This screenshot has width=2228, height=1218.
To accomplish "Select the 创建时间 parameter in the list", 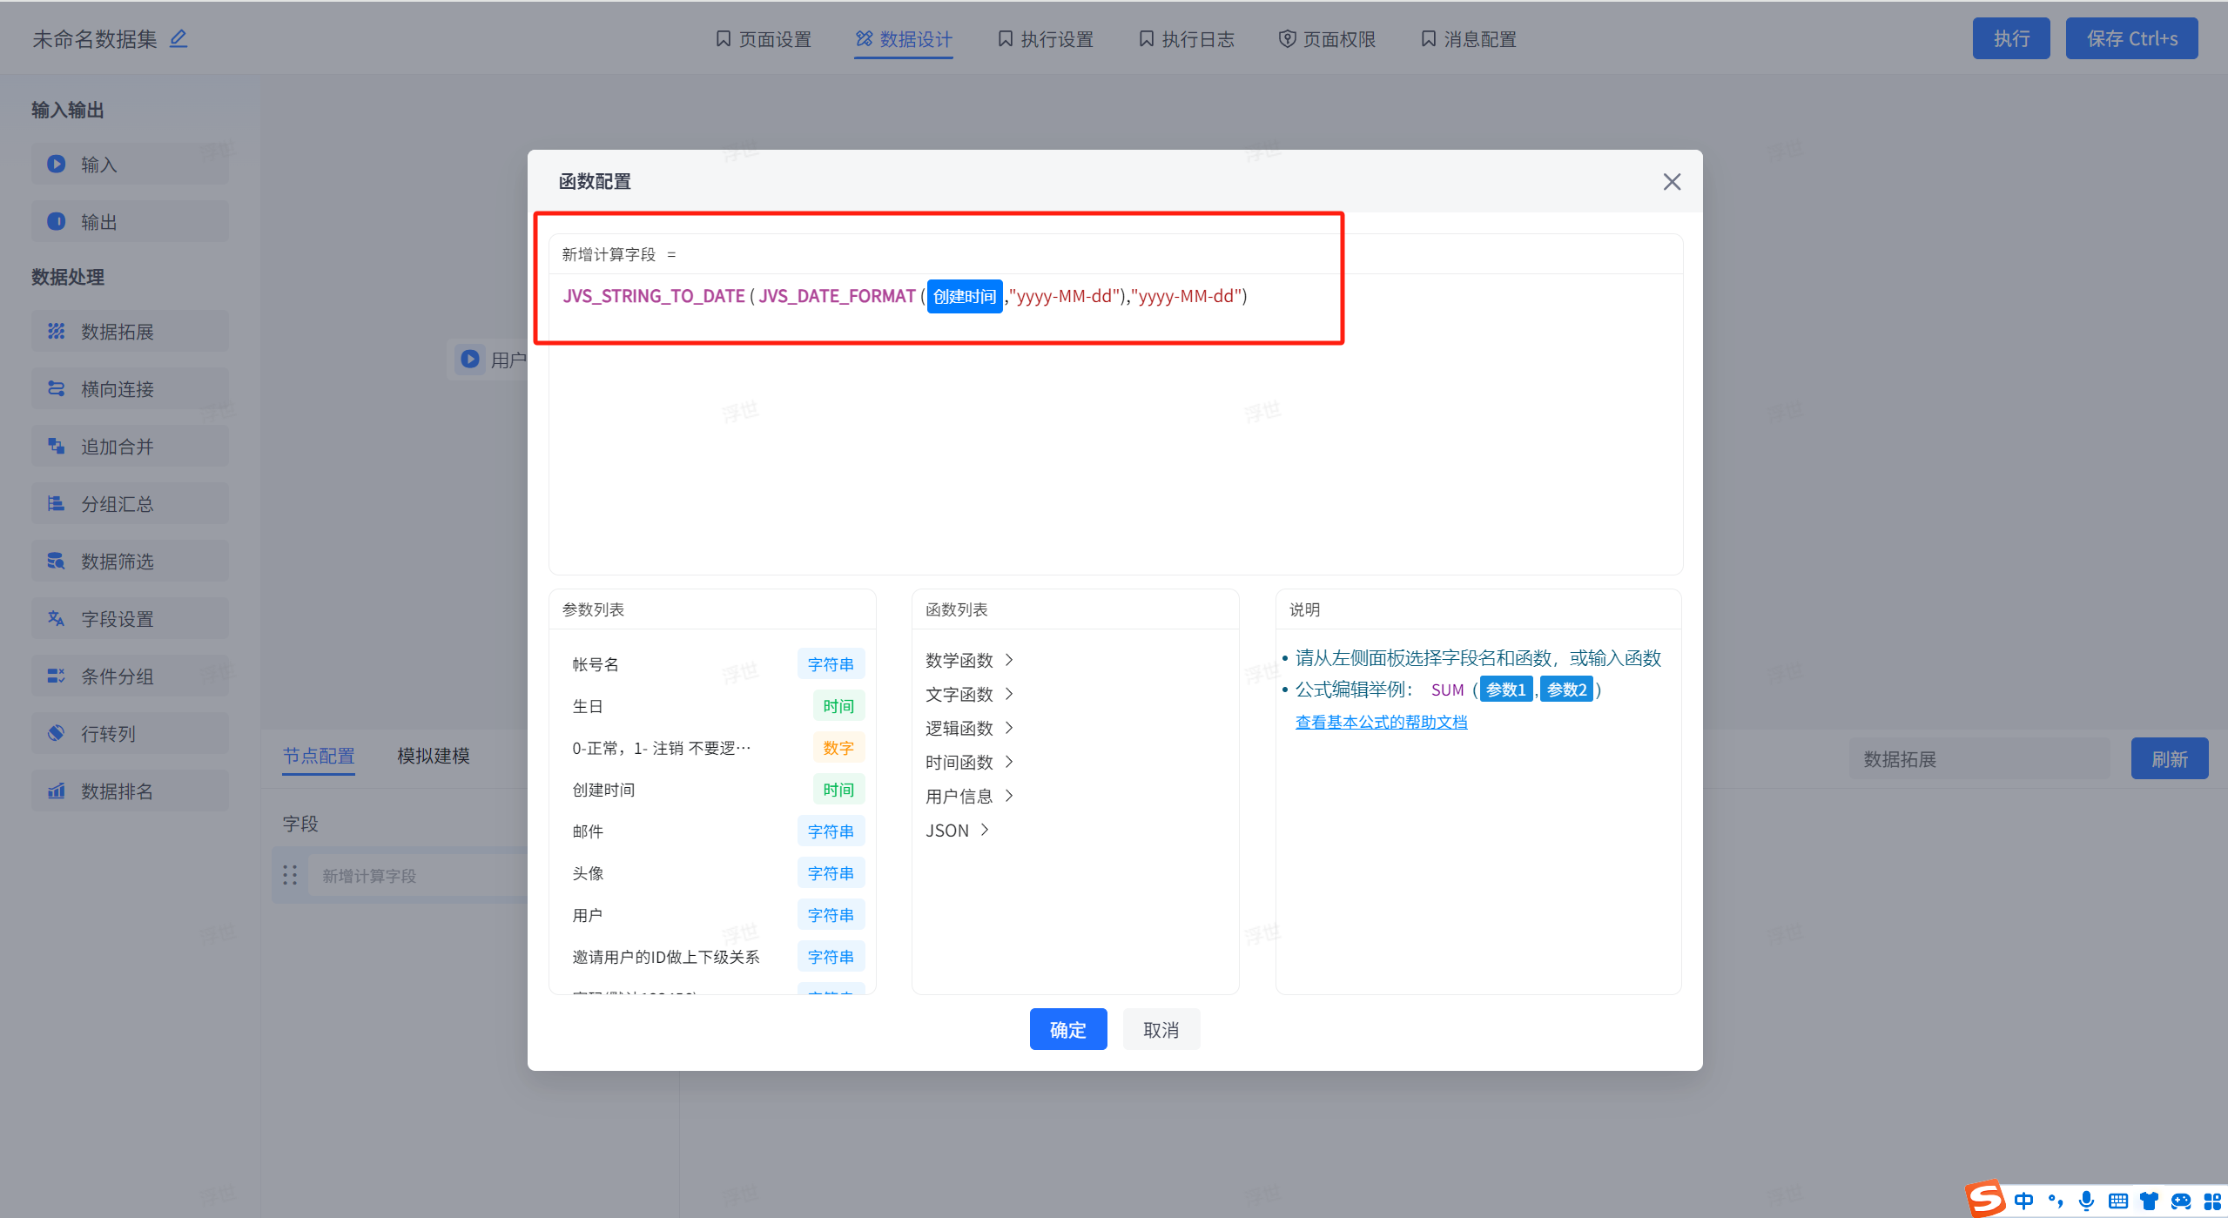I will tap(603, 790).
